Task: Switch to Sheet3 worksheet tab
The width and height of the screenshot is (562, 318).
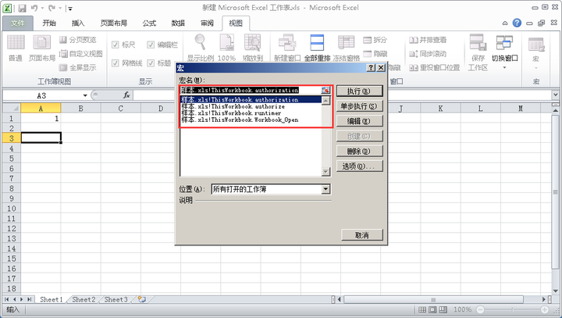Action: point(116,299)
